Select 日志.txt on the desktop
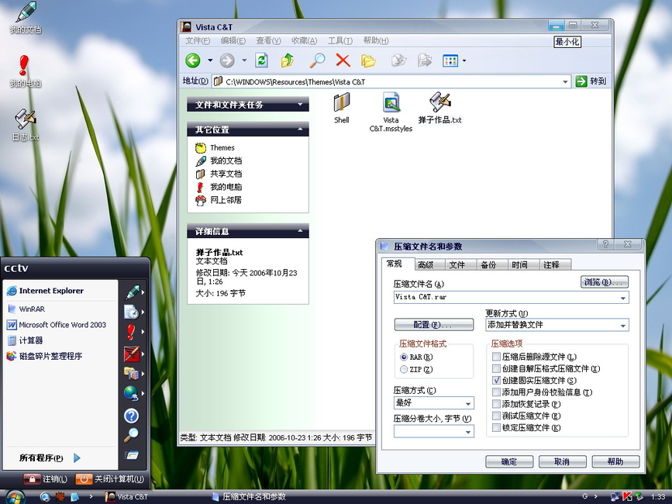This screenshot has height=504, width=672. (x=26, y=125)
